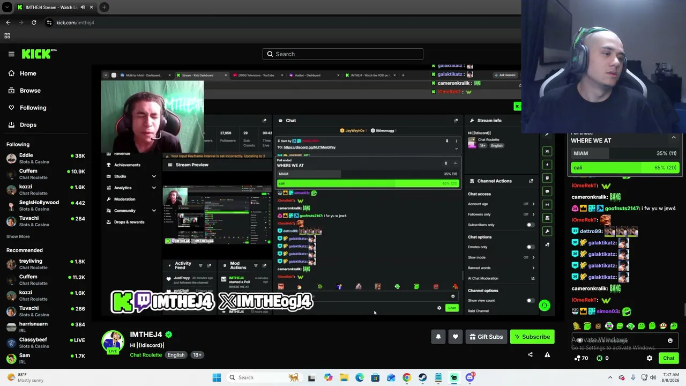Click the chat panel scrollbar

point(684,310)
